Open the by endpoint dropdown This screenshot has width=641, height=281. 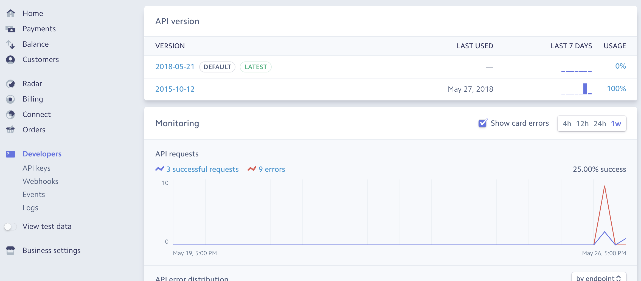click(x=599, y=277)
